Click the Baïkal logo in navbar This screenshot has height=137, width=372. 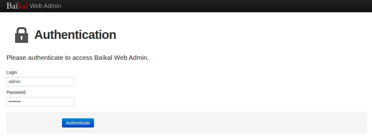[17, 6]
